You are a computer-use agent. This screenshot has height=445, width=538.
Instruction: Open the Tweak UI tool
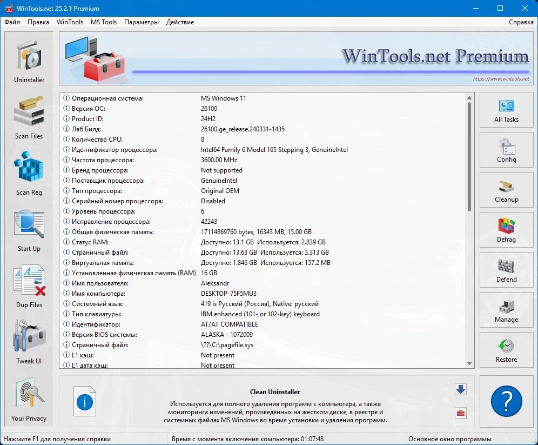point(29,343)
